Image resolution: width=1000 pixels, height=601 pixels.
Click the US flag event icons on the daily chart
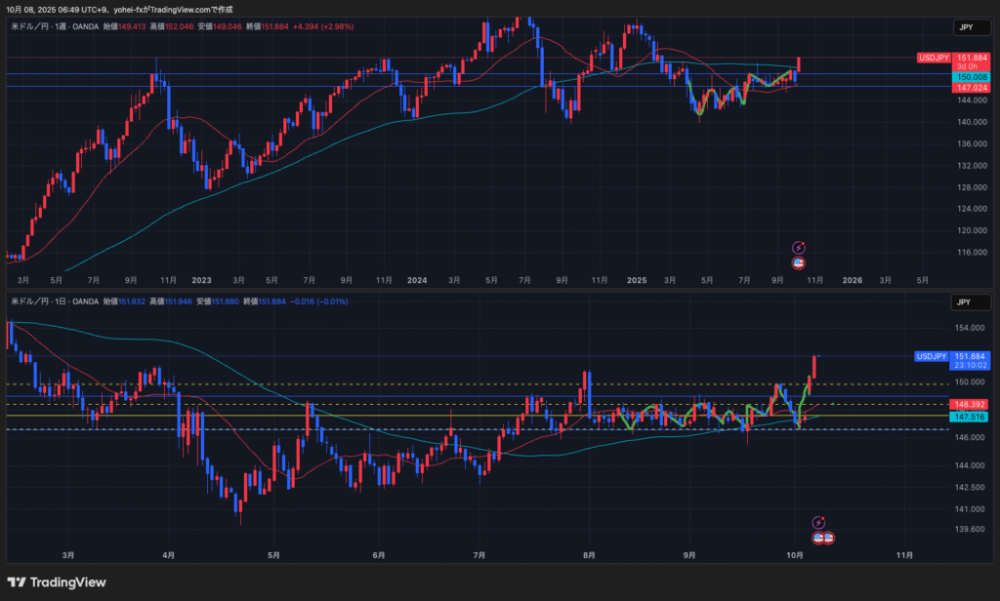coord(823,537)
